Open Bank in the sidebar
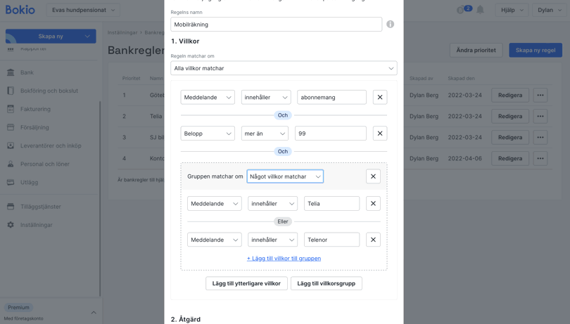The image size is (570, 324). pyautogui.click(x=27, y=72)
